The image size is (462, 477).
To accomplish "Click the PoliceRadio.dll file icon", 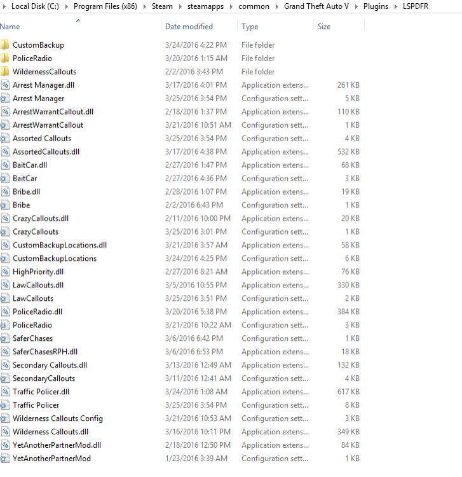I will [x=5, y=312].
